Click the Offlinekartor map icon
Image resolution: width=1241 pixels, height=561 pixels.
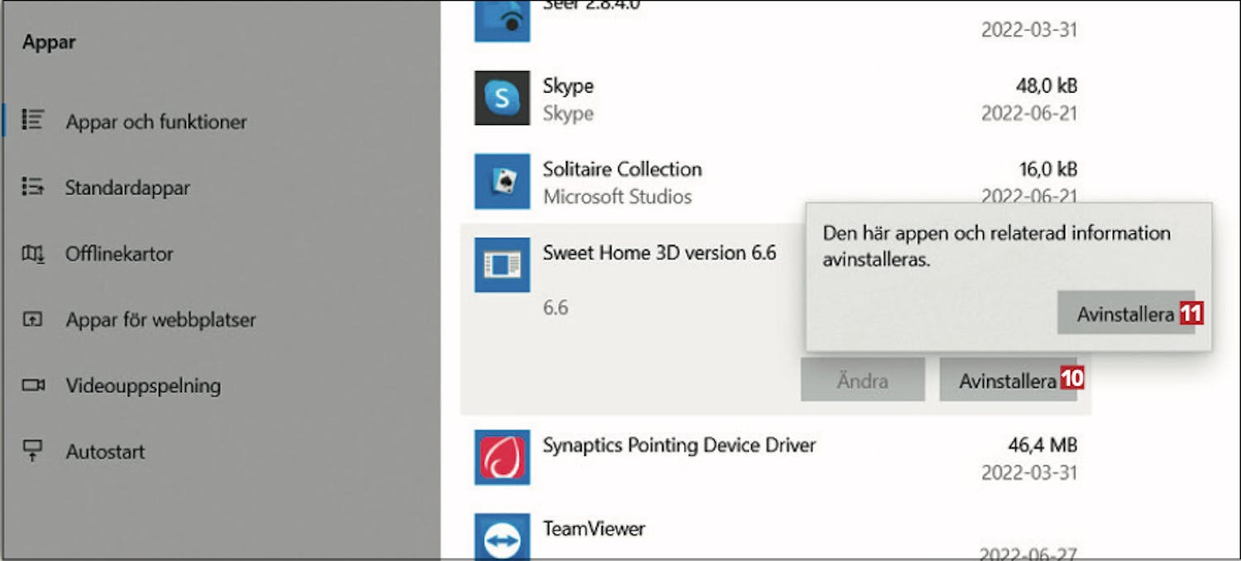[33, 253]
